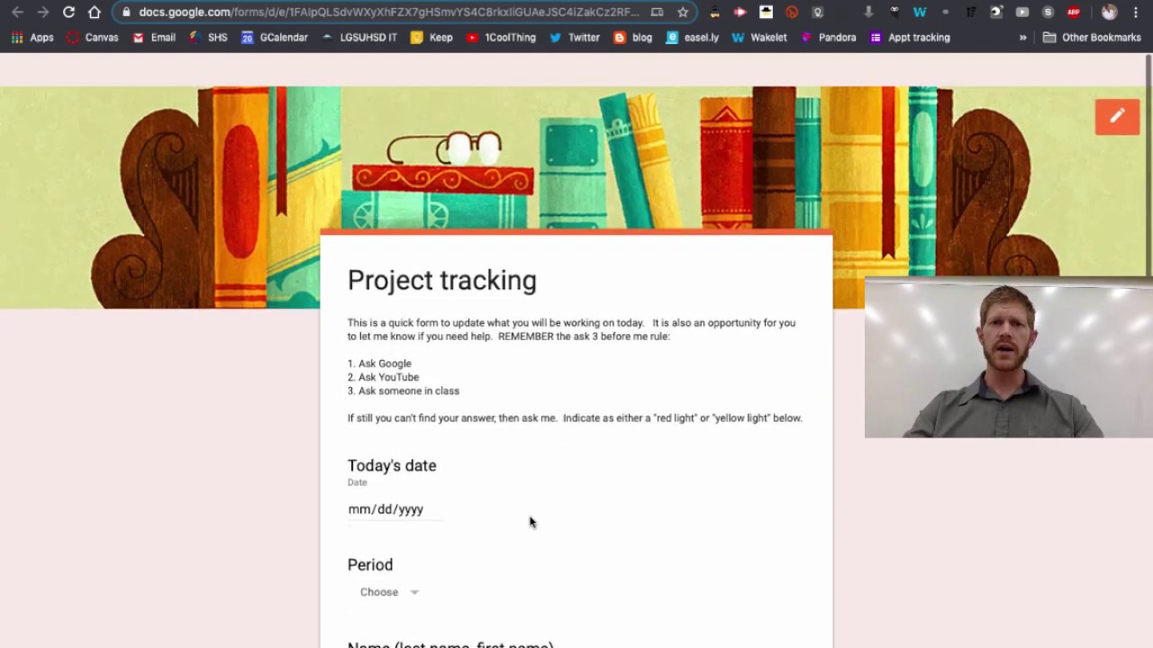This screenshot has width=1153, height=648.
Task: Click the lightbulb extension icon
Action: (818, 12)
